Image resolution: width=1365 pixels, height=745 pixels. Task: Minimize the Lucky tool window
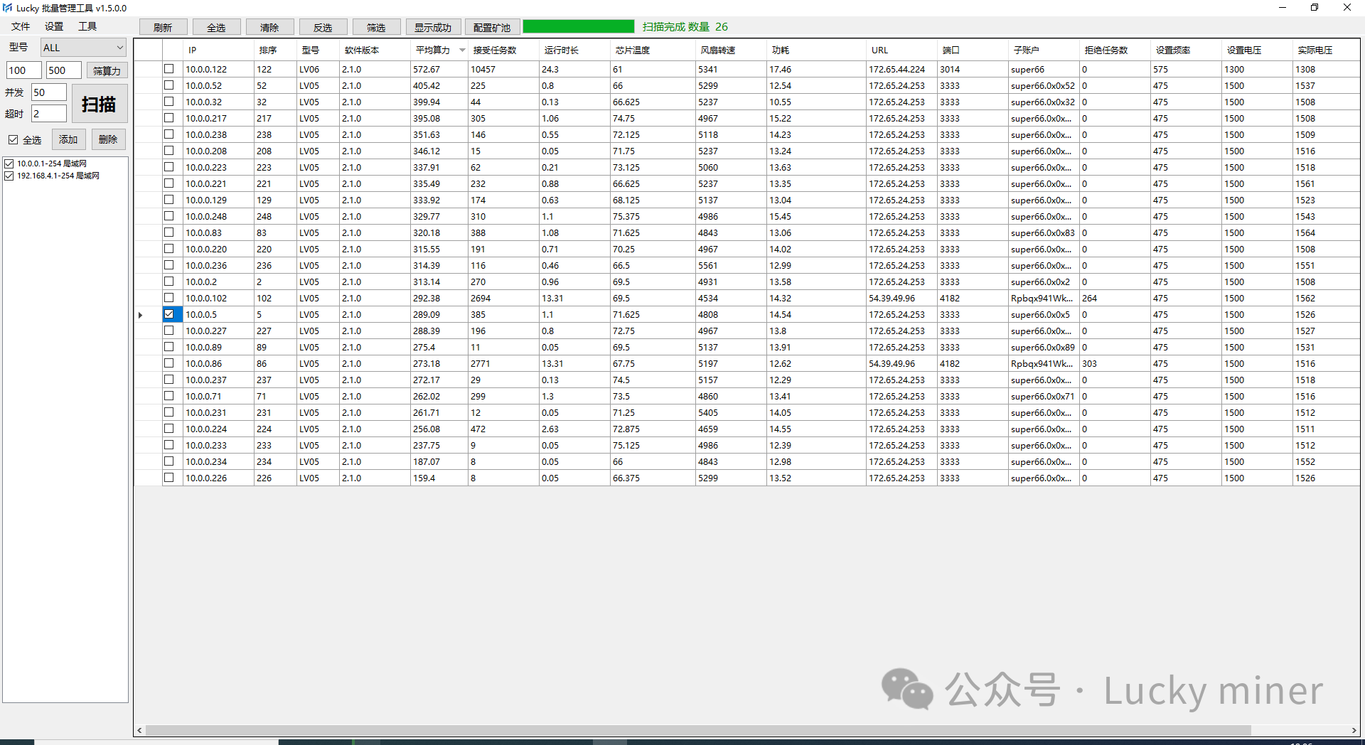[x=1283, y=8]
